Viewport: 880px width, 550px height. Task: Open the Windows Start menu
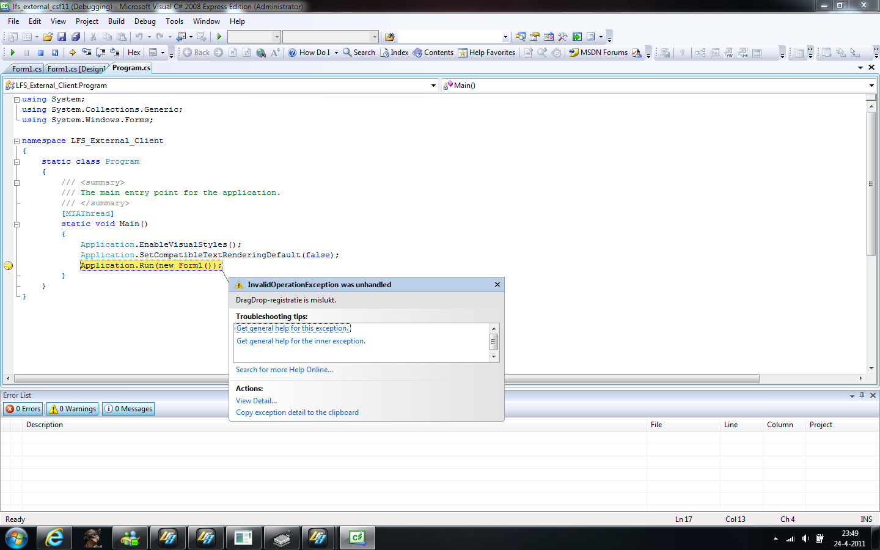tap(16, 538)
